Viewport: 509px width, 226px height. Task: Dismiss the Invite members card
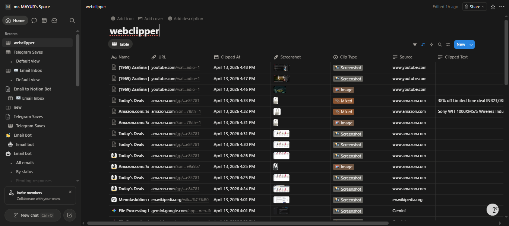[70, 192]
